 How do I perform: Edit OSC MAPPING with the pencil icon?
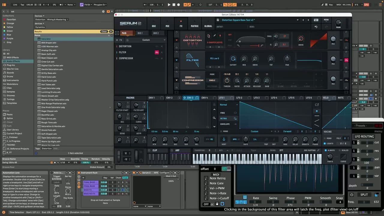(x=318, y=150)
